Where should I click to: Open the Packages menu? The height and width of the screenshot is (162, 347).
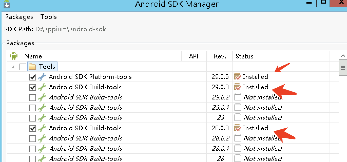coord(19,17)
